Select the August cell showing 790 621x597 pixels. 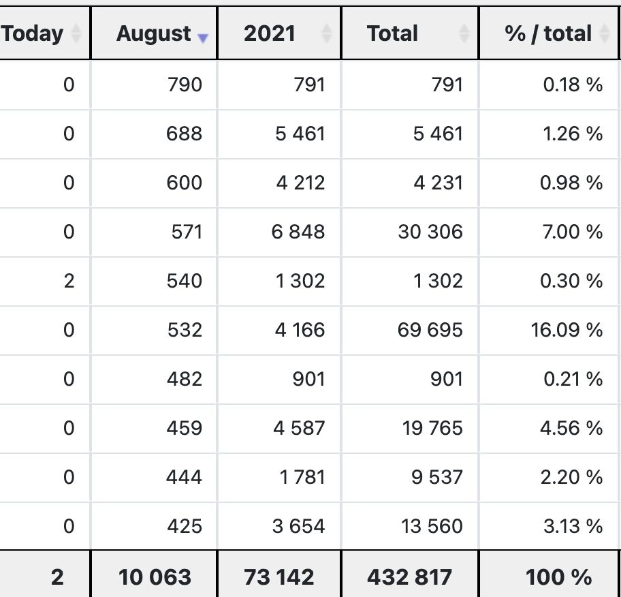(154, 85)
